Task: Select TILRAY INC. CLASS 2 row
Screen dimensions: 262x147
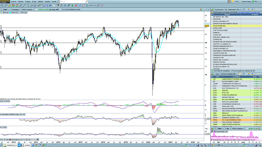Action: 236,60
